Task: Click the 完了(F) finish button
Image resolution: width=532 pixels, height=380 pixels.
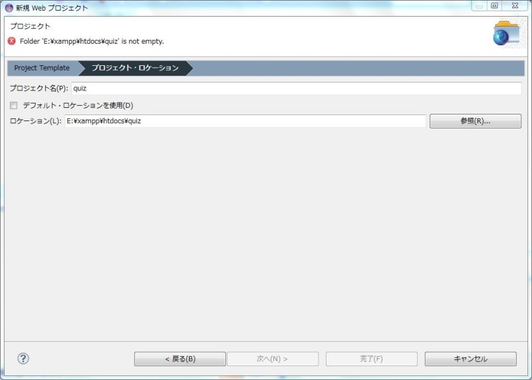Action: click(372, 359)
